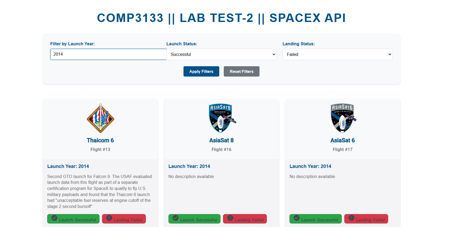The width and height of the screenshot is (452, 227).
Task: Click checkmark icon on Thaicom 6 launch badge
Action: coord(54,218)
